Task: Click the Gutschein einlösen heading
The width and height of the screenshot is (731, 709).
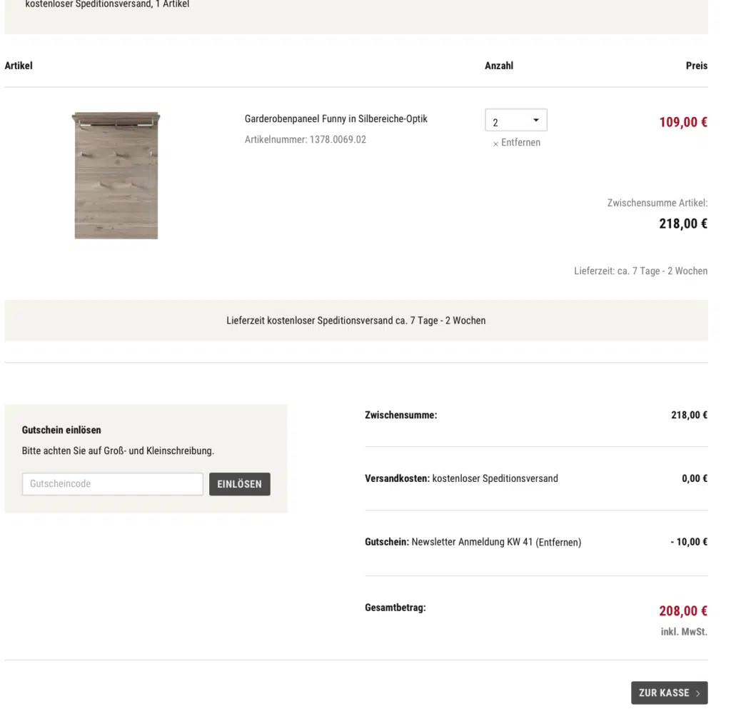Action: point(61,431)
